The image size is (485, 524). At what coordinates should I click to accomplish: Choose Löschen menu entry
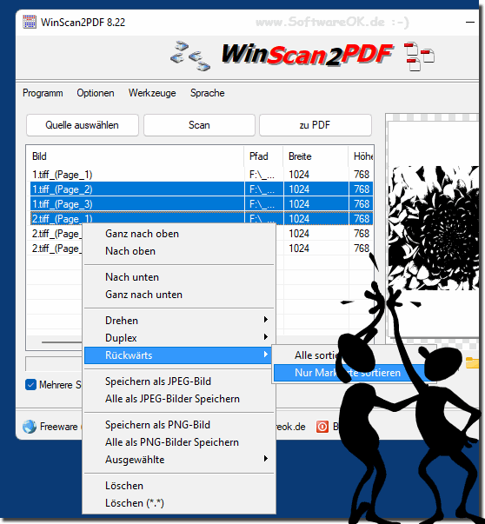(179, 485)
